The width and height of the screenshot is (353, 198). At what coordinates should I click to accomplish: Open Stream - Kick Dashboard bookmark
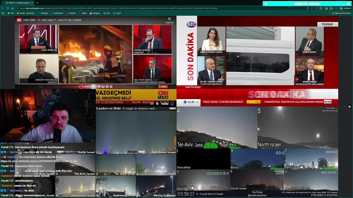(x=26, y=13)
